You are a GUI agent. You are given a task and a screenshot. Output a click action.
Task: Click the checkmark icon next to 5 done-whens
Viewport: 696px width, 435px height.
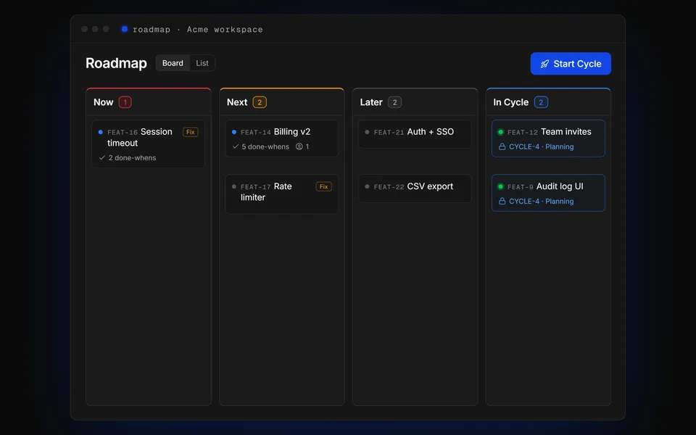pos(235,146)
